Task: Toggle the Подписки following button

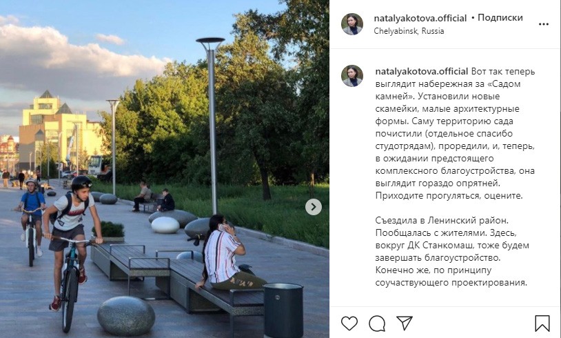Action: [x=500, y=17]
